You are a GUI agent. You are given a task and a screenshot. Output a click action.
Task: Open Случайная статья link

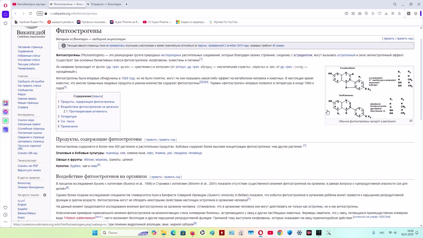29,60
